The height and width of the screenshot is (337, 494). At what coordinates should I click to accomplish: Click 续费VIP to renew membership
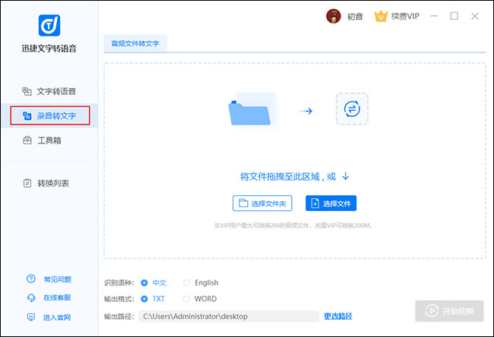coord(405,16)
